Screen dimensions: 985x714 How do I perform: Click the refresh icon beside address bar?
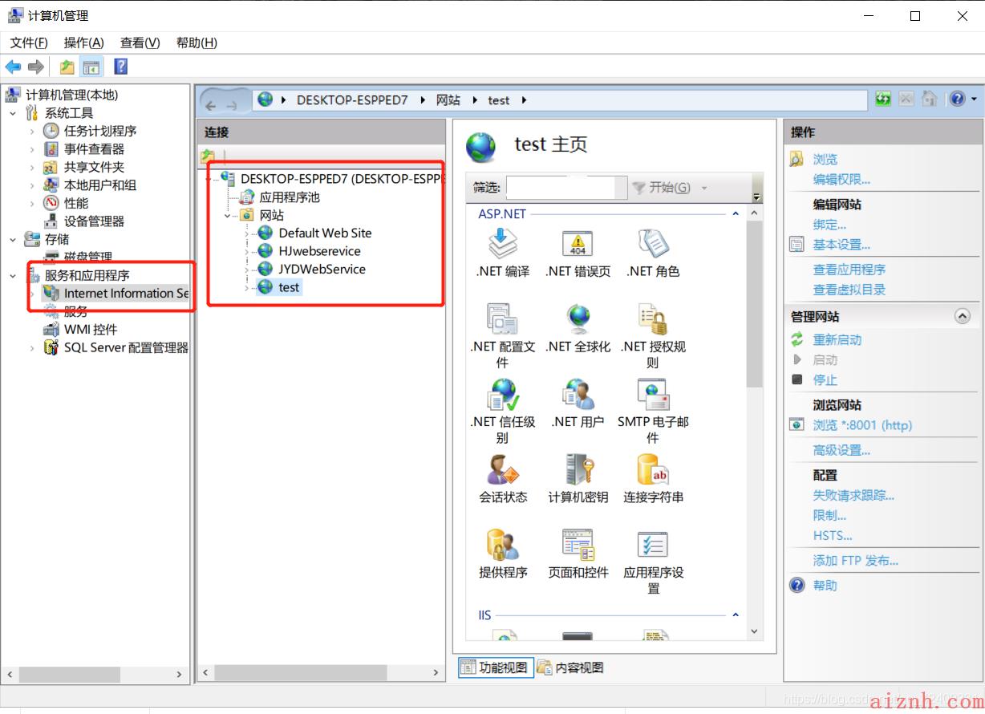(883, 99)
